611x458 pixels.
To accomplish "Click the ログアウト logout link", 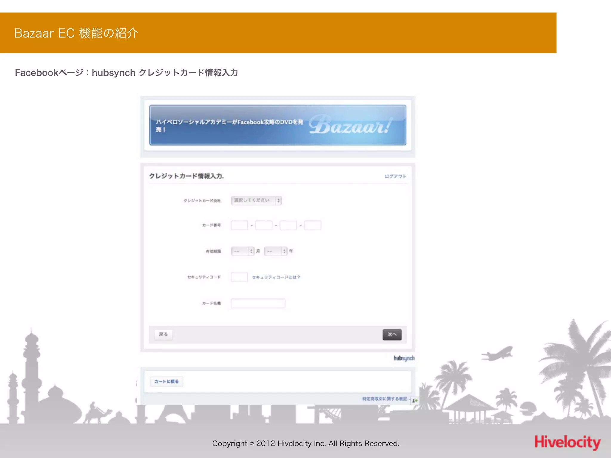I will [395, 176].
